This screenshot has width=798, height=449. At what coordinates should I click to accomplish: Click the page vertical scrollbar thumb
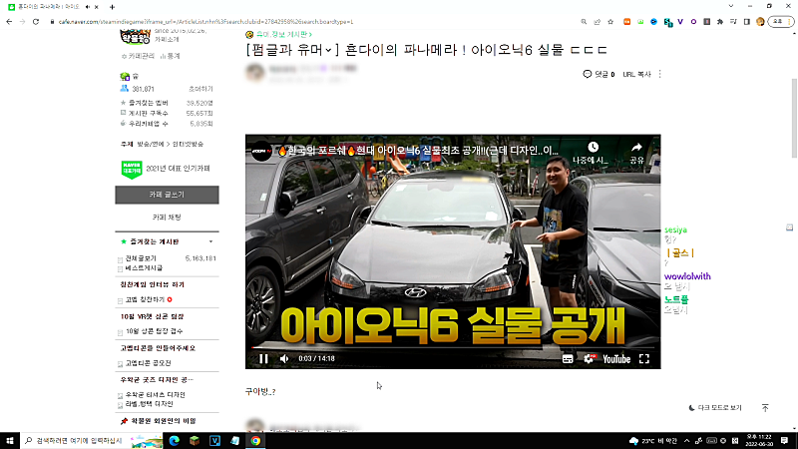(x=794, y=118)
